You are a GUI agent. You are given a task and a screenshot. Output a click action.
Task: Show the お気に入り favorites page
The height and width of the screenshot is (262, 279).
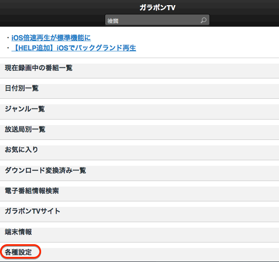point(22,150)
